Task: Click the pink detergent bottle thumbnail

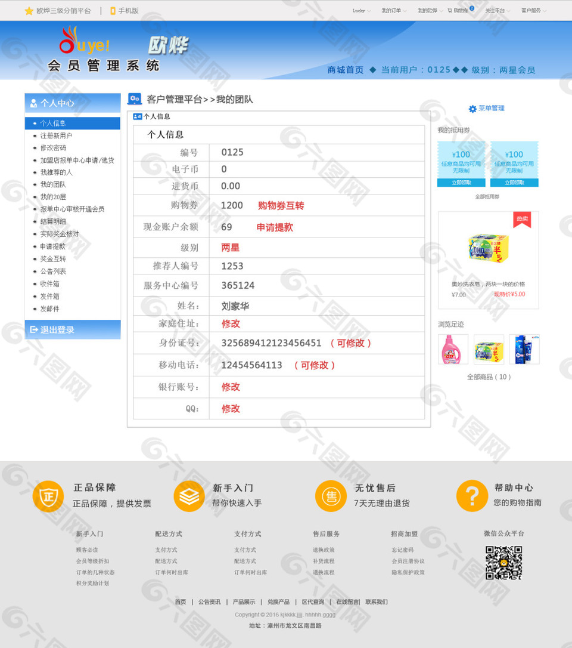Action: (x=453, y=349)
